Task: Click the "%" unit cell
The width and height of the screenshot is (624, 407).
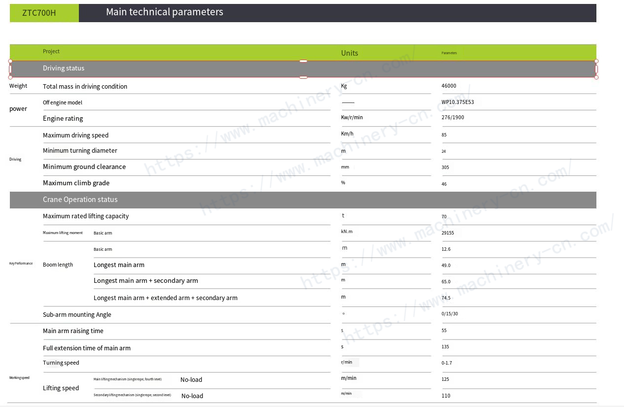Action: click(x=343, y=182)
